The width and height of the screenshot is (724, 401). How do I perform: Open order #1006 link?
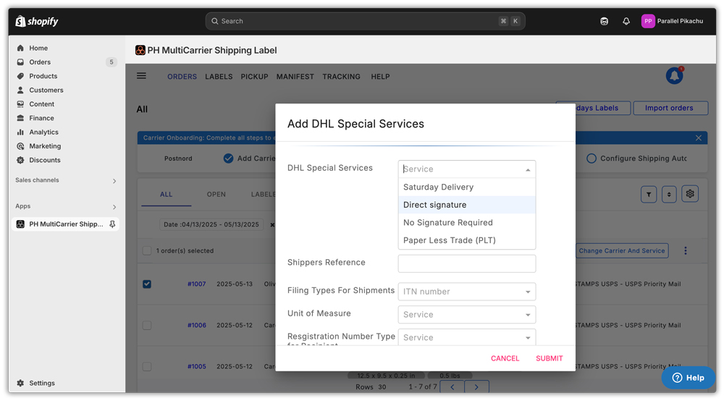tap(197, 325)
